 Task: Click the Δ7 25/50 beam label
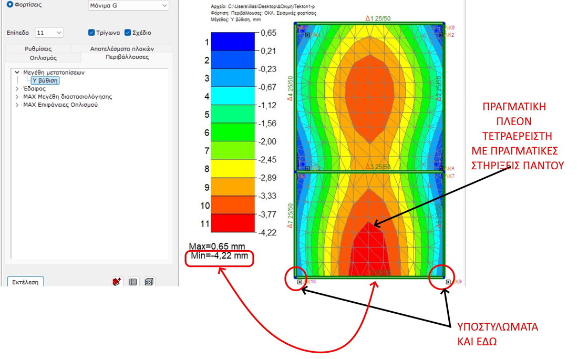[x=291, y=216]
